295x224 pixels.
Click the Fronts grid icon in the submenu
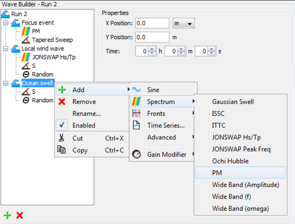pyautogui.click(x=136, y=113)
